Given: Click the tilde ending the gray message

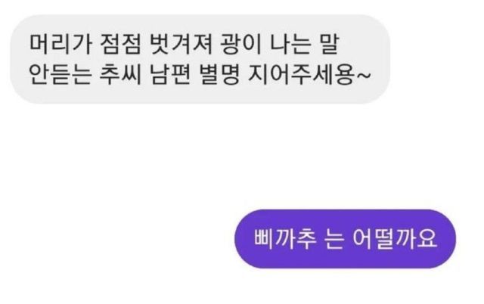Looking at the screenshot, I should (x=363, y=76).
